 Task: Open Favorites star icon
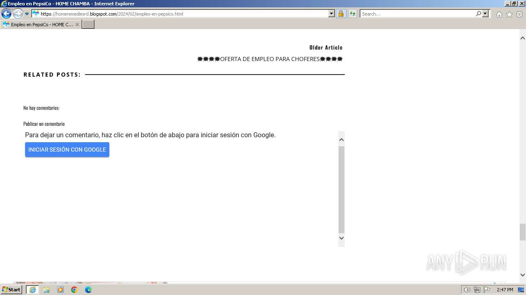coord(509,14)
